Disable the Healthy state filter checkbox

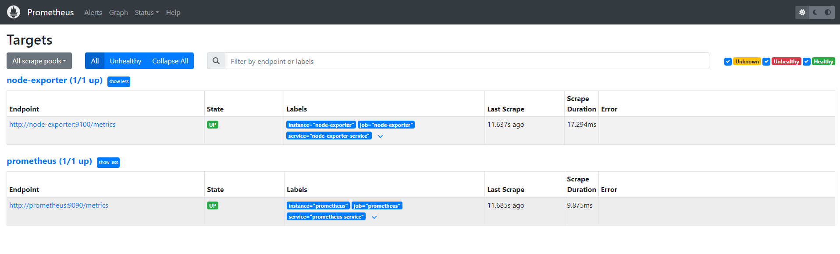point(807,62)
